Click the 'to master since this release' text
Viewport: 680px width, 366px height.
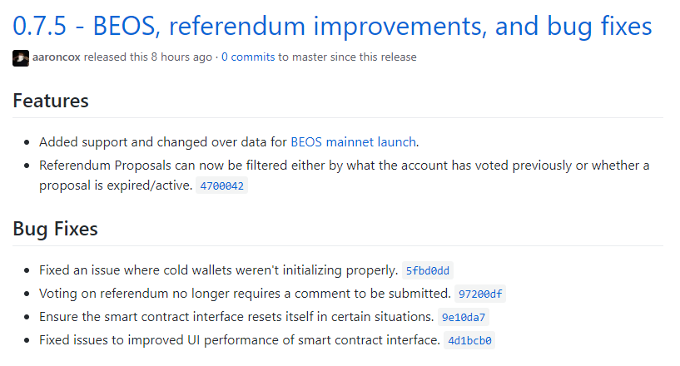point(347,57)
